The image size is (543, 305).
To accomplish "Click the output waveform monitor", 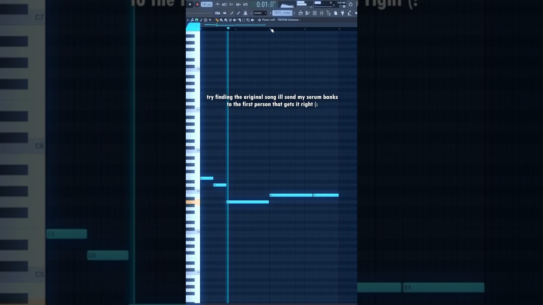I will 287,5.
